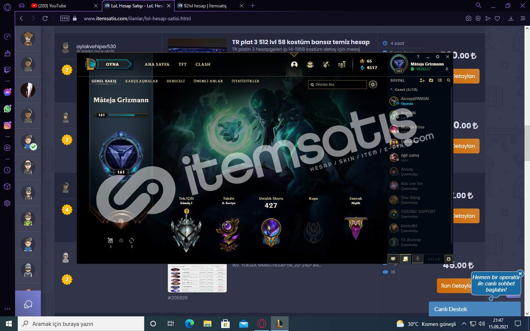This screenshot has width=530, height=331.
Task: Click the Tek/Çift question mark badge
Action: click(x=187, y=211)
